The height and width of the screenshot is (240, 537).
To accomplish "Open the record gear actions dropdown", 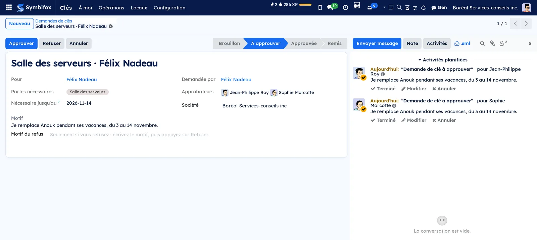I will 111,26.
